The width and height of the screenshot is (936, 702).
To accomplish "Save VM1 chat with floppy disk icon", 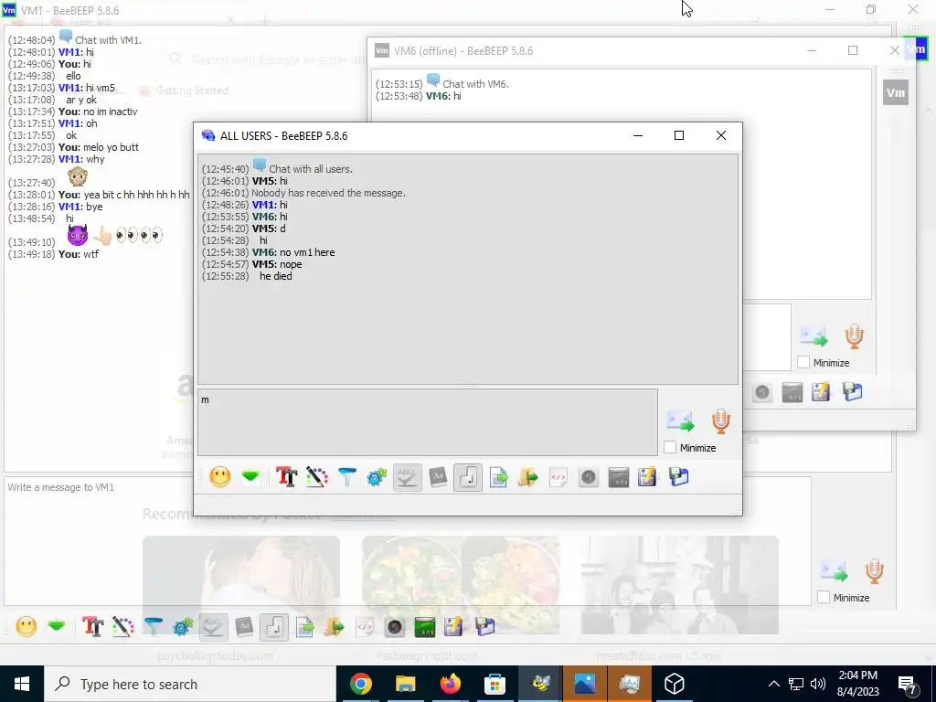I will point(485,627).
